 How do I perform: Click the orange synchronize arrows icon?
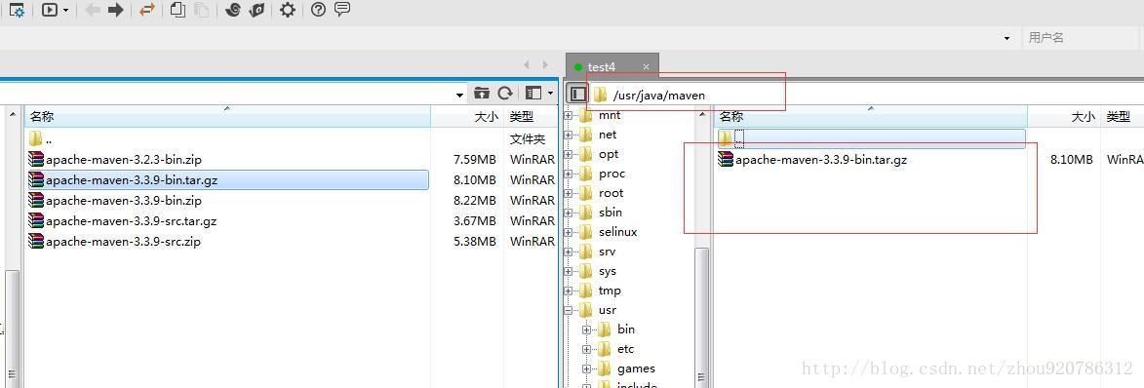[x=147, y=10]
